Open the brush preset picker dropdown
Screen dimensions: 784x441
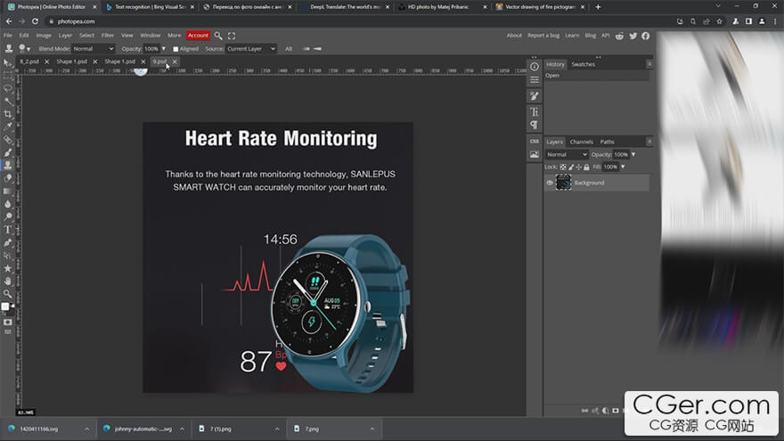25,48
